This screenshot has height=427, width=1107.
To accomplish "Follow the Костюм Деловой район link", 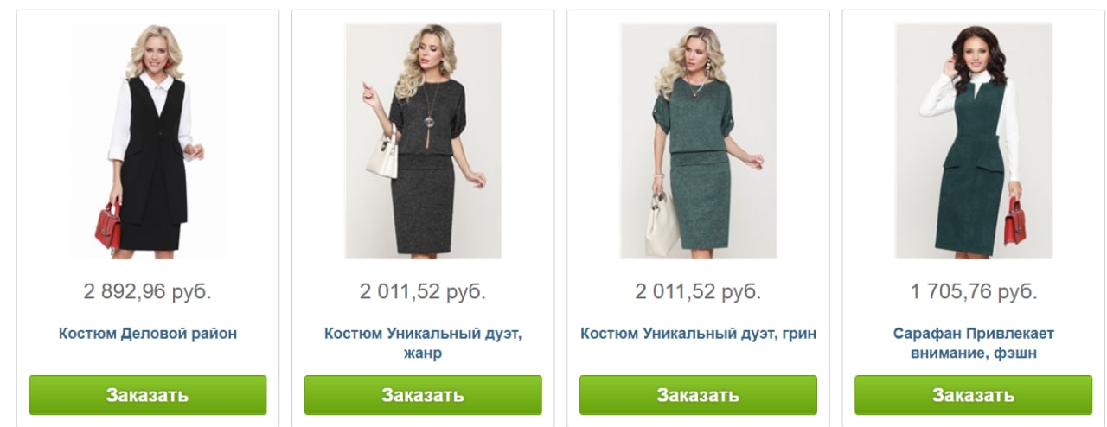I will pos(148,334).
